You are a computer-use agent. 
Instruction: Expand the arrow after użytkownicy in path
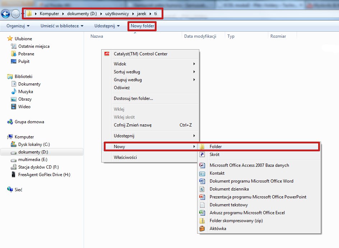133,14
